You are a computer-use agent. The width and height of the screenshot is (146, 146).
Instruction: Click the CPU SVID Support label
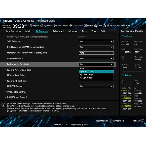coord(15,86)
